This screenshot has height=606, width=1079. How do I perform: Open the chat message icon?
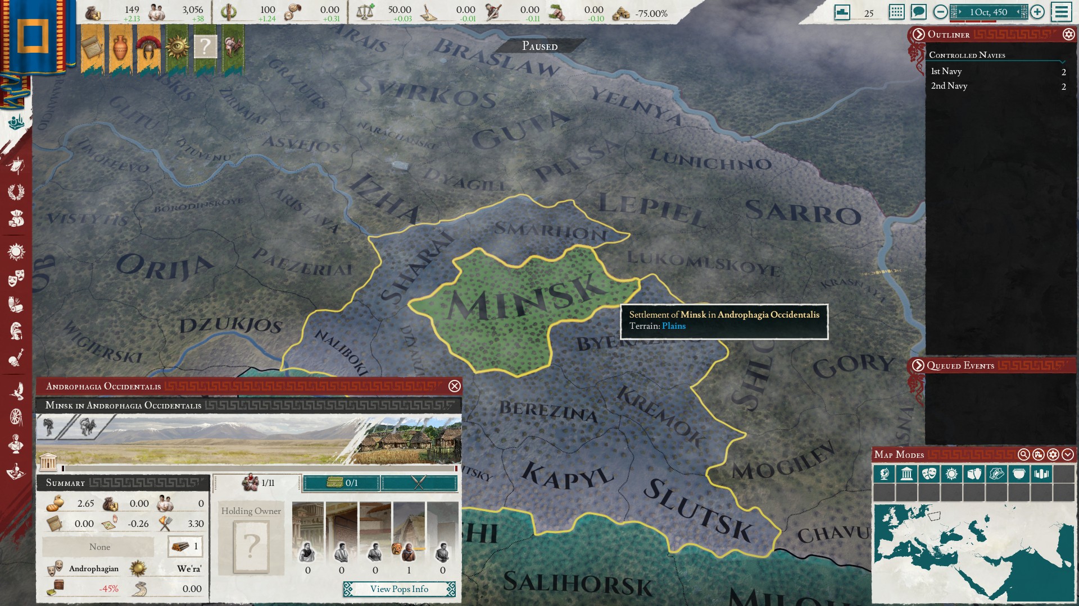919,12
